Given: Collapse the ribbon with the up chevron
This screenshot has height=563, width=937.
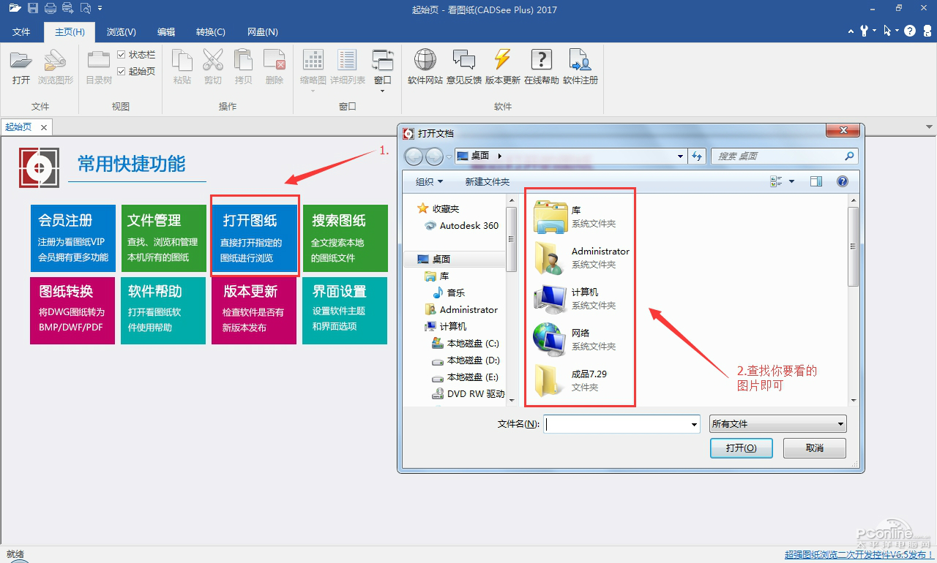Looking at the screenshot, I should click(x=851, y=31).
